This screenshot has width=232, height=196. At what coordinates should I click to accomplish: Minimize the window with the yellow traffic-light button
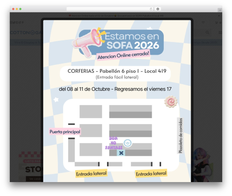click(x=17, y=9)
